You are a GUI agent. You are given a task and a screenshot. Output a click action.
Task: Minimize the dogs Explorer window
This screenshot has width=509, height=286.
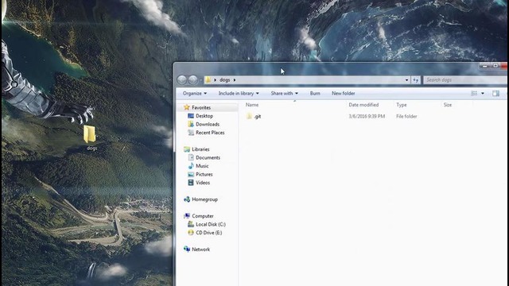[484, 66]
